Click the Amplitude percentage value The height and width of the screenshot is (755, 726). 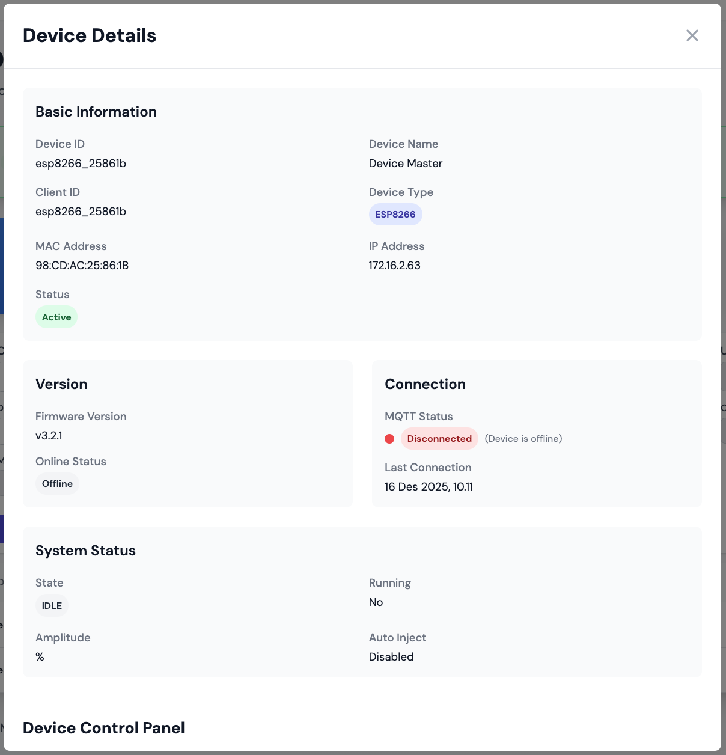point(40,656)
